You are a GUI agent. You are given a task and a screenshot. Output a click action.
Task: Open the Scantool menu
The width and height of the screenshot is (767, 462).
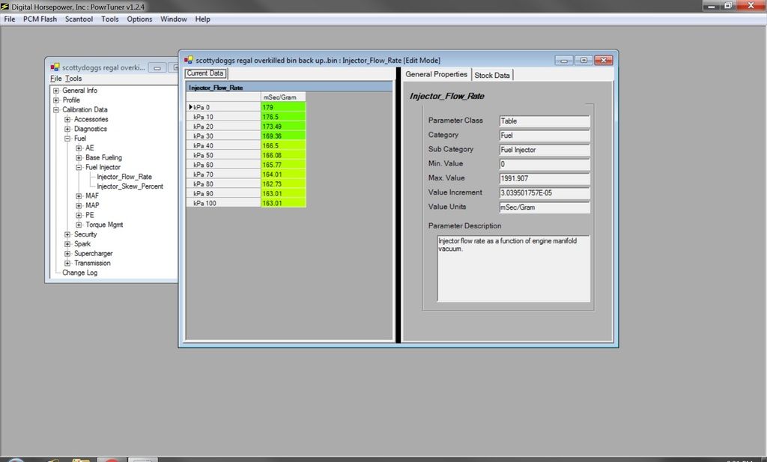point(79,19)
